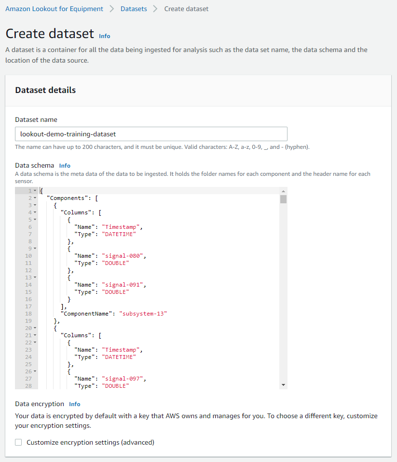This screenshot has height=462, width=397.
Task: Collapse fold arrow on line 2 Components
Action: click(35, 198)
